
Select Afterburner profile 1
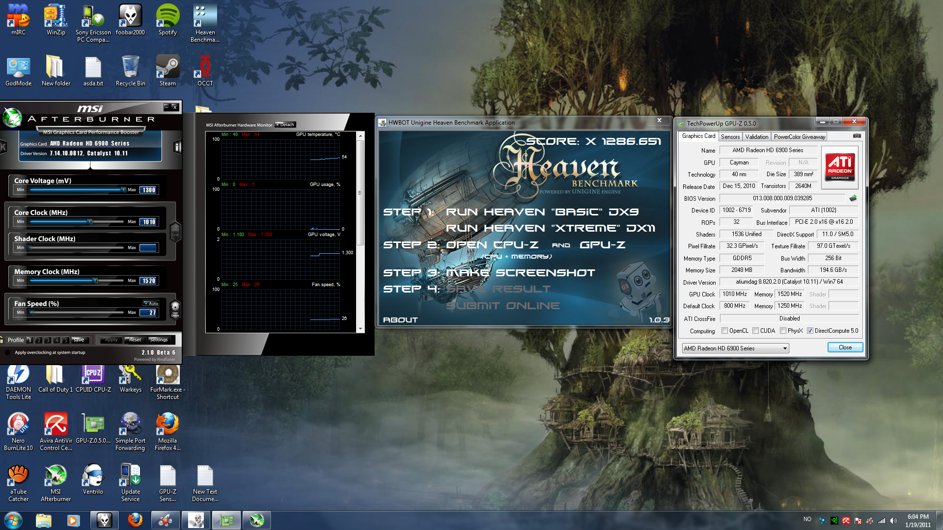29,340
